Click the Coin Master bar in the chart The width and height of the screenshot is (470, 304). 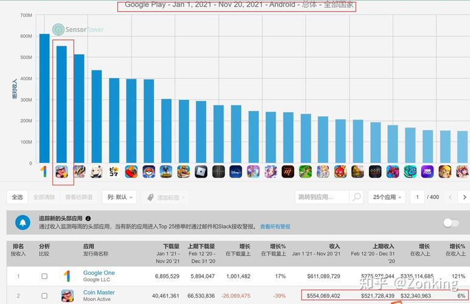61,105
